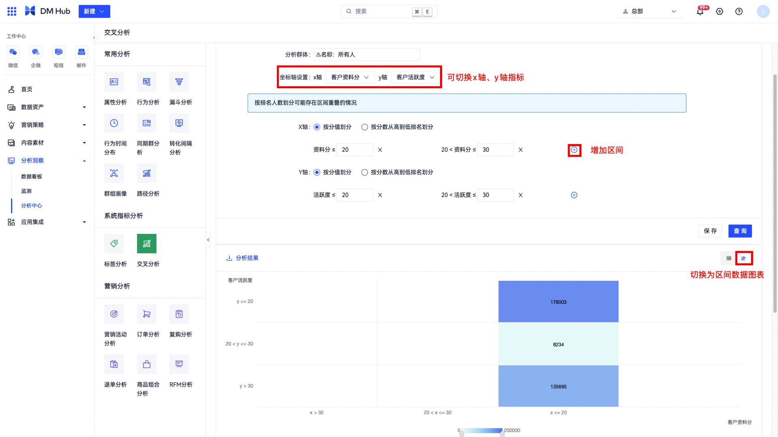Open RFM分析 icon
The height and width of the screenshot is (437, 778).
click(x=179, y=364)
